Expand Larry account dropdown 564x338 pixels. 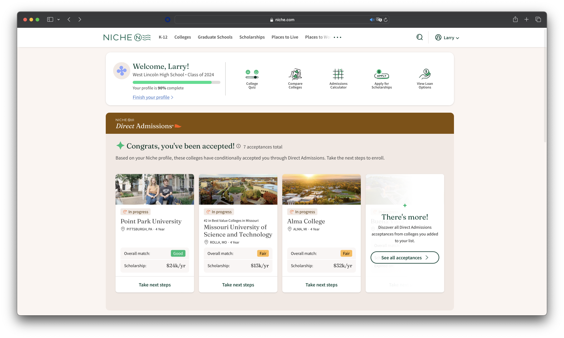click(x=447, y=38)
